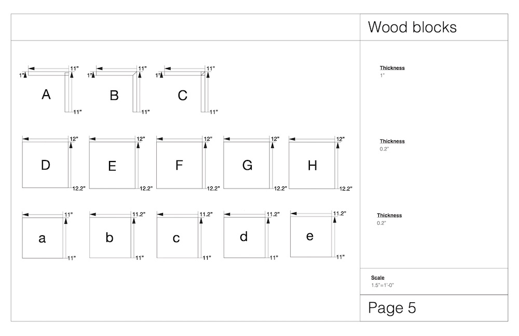Click inside square block E
The width and height of the screenshot is (519, 336).
(x=112, y=166)
